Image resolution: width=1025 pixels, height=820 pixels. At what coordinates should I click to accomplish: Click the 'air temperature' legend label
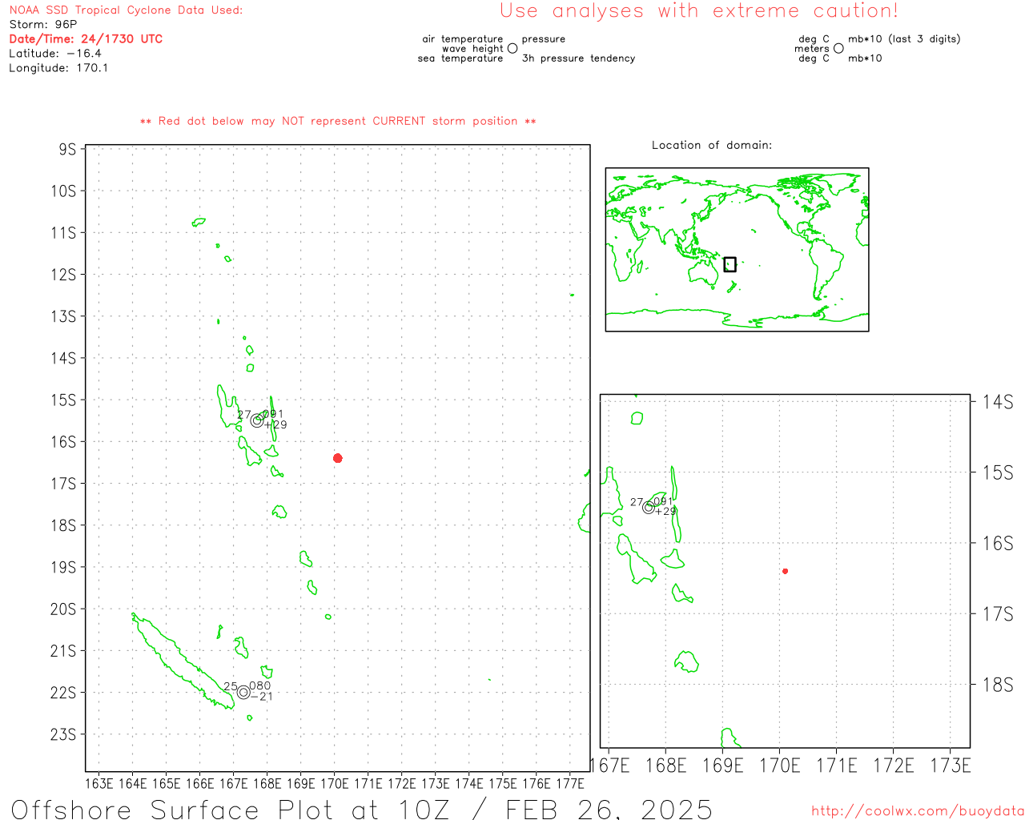click(x=463, y=39)
